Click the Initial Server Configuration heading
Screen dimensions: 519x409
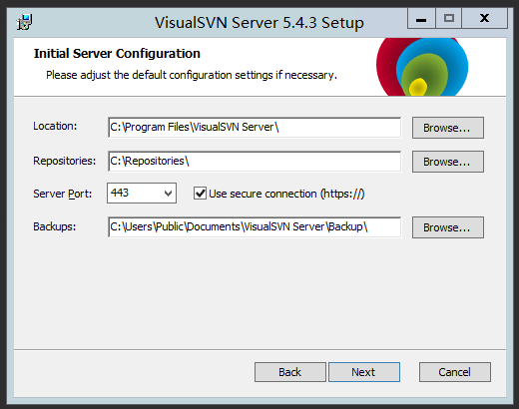tap(117, 54)
